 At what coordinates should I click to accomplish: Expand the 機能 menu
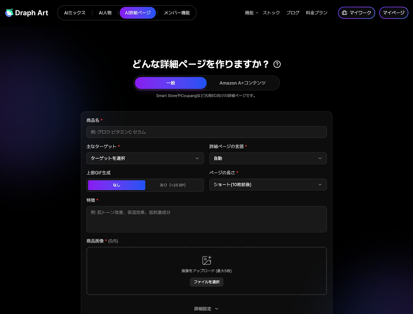tap(251, 13)
